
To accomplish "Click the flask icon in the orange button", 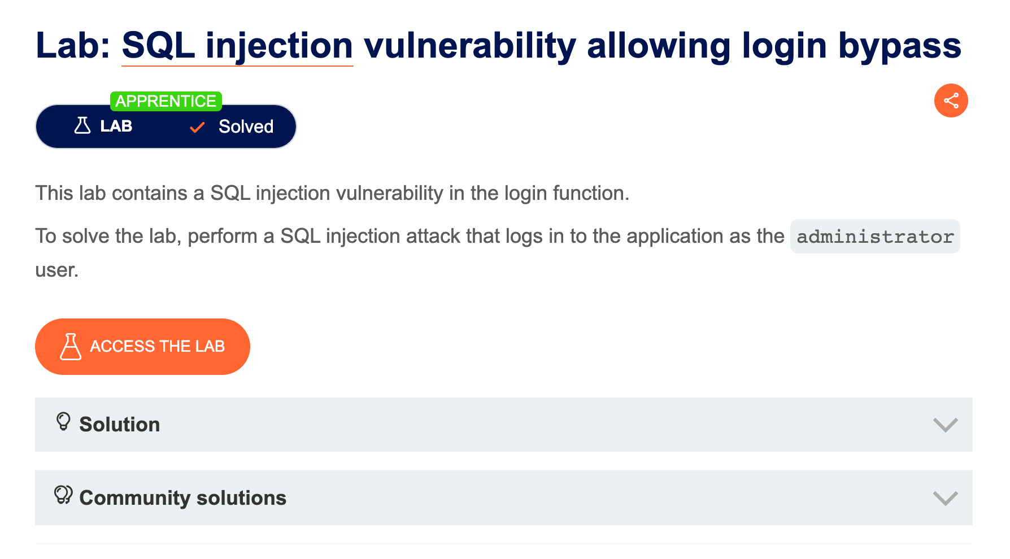I will (x=71, y=347).
